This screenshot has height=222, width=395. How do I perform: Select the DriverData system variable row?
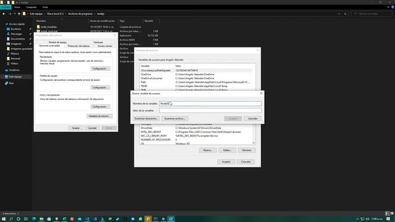click(x=196, y=128)
